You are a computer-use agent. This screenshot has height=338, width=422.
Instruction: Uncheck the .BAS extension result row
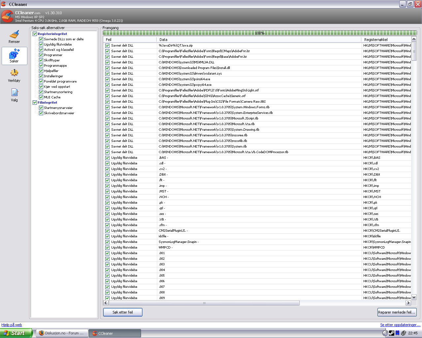coord(107,158)
